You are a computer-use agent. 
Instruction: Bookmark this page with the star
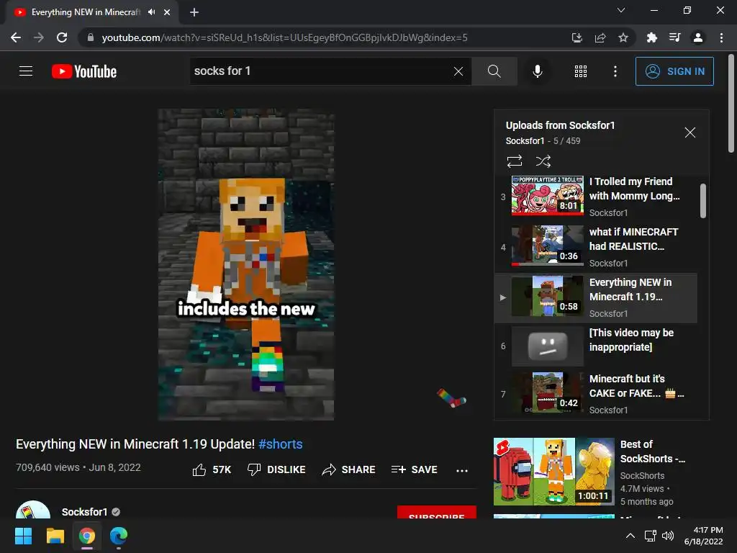click(x=623, y=37)
